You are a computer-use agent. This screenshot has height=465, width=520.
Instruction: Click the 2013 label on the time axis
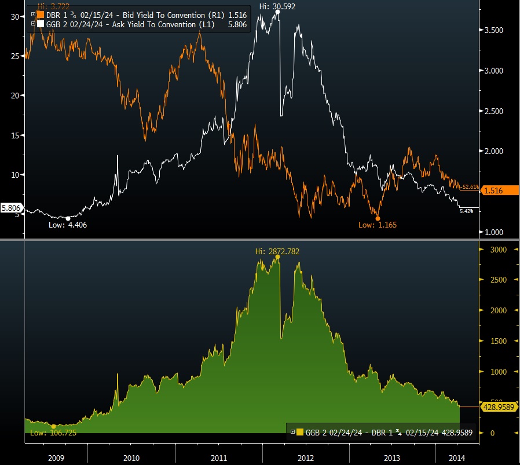392,458
